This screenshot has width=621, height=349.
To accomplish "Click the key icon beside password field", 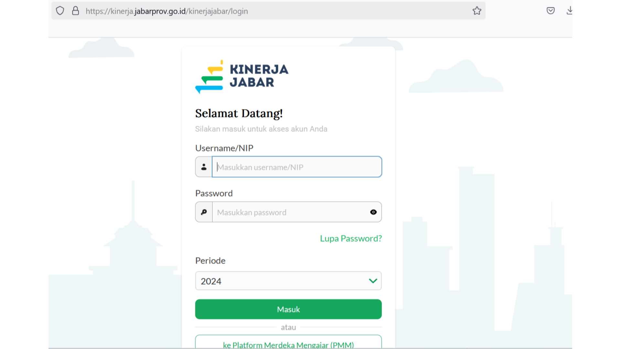I will pyautogui.click(x=204, y=212).
